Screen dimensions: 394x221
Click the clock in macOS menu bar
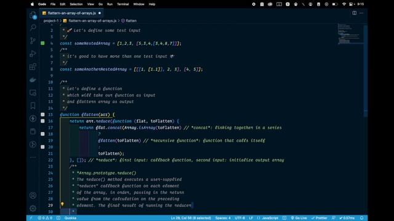(x=361, y=4)
